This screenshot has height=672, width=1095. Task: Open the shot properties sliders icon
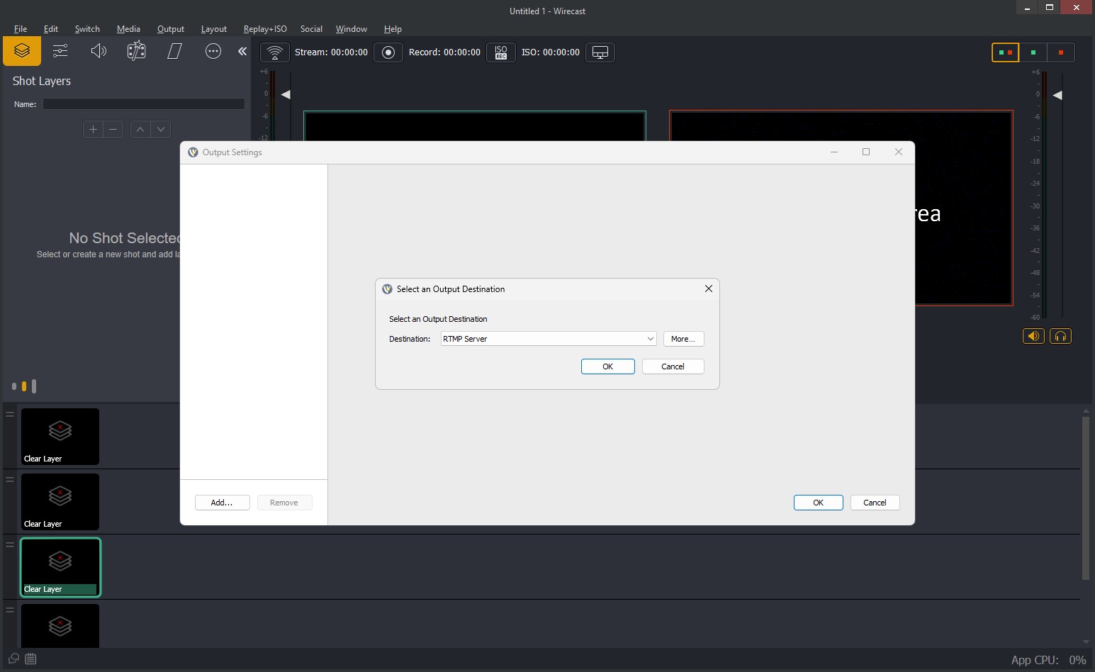coord(60,51)
